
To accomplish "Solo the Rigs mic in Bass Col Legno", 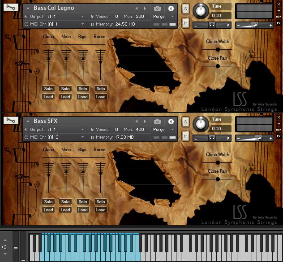I will point(83,88).
